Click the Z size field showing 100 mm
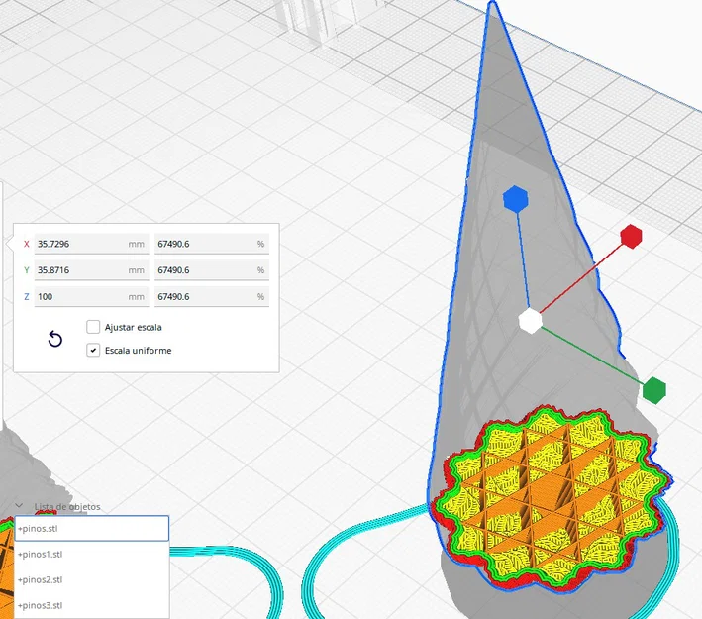This screenshot has height=619, width=702. [91, 296]
